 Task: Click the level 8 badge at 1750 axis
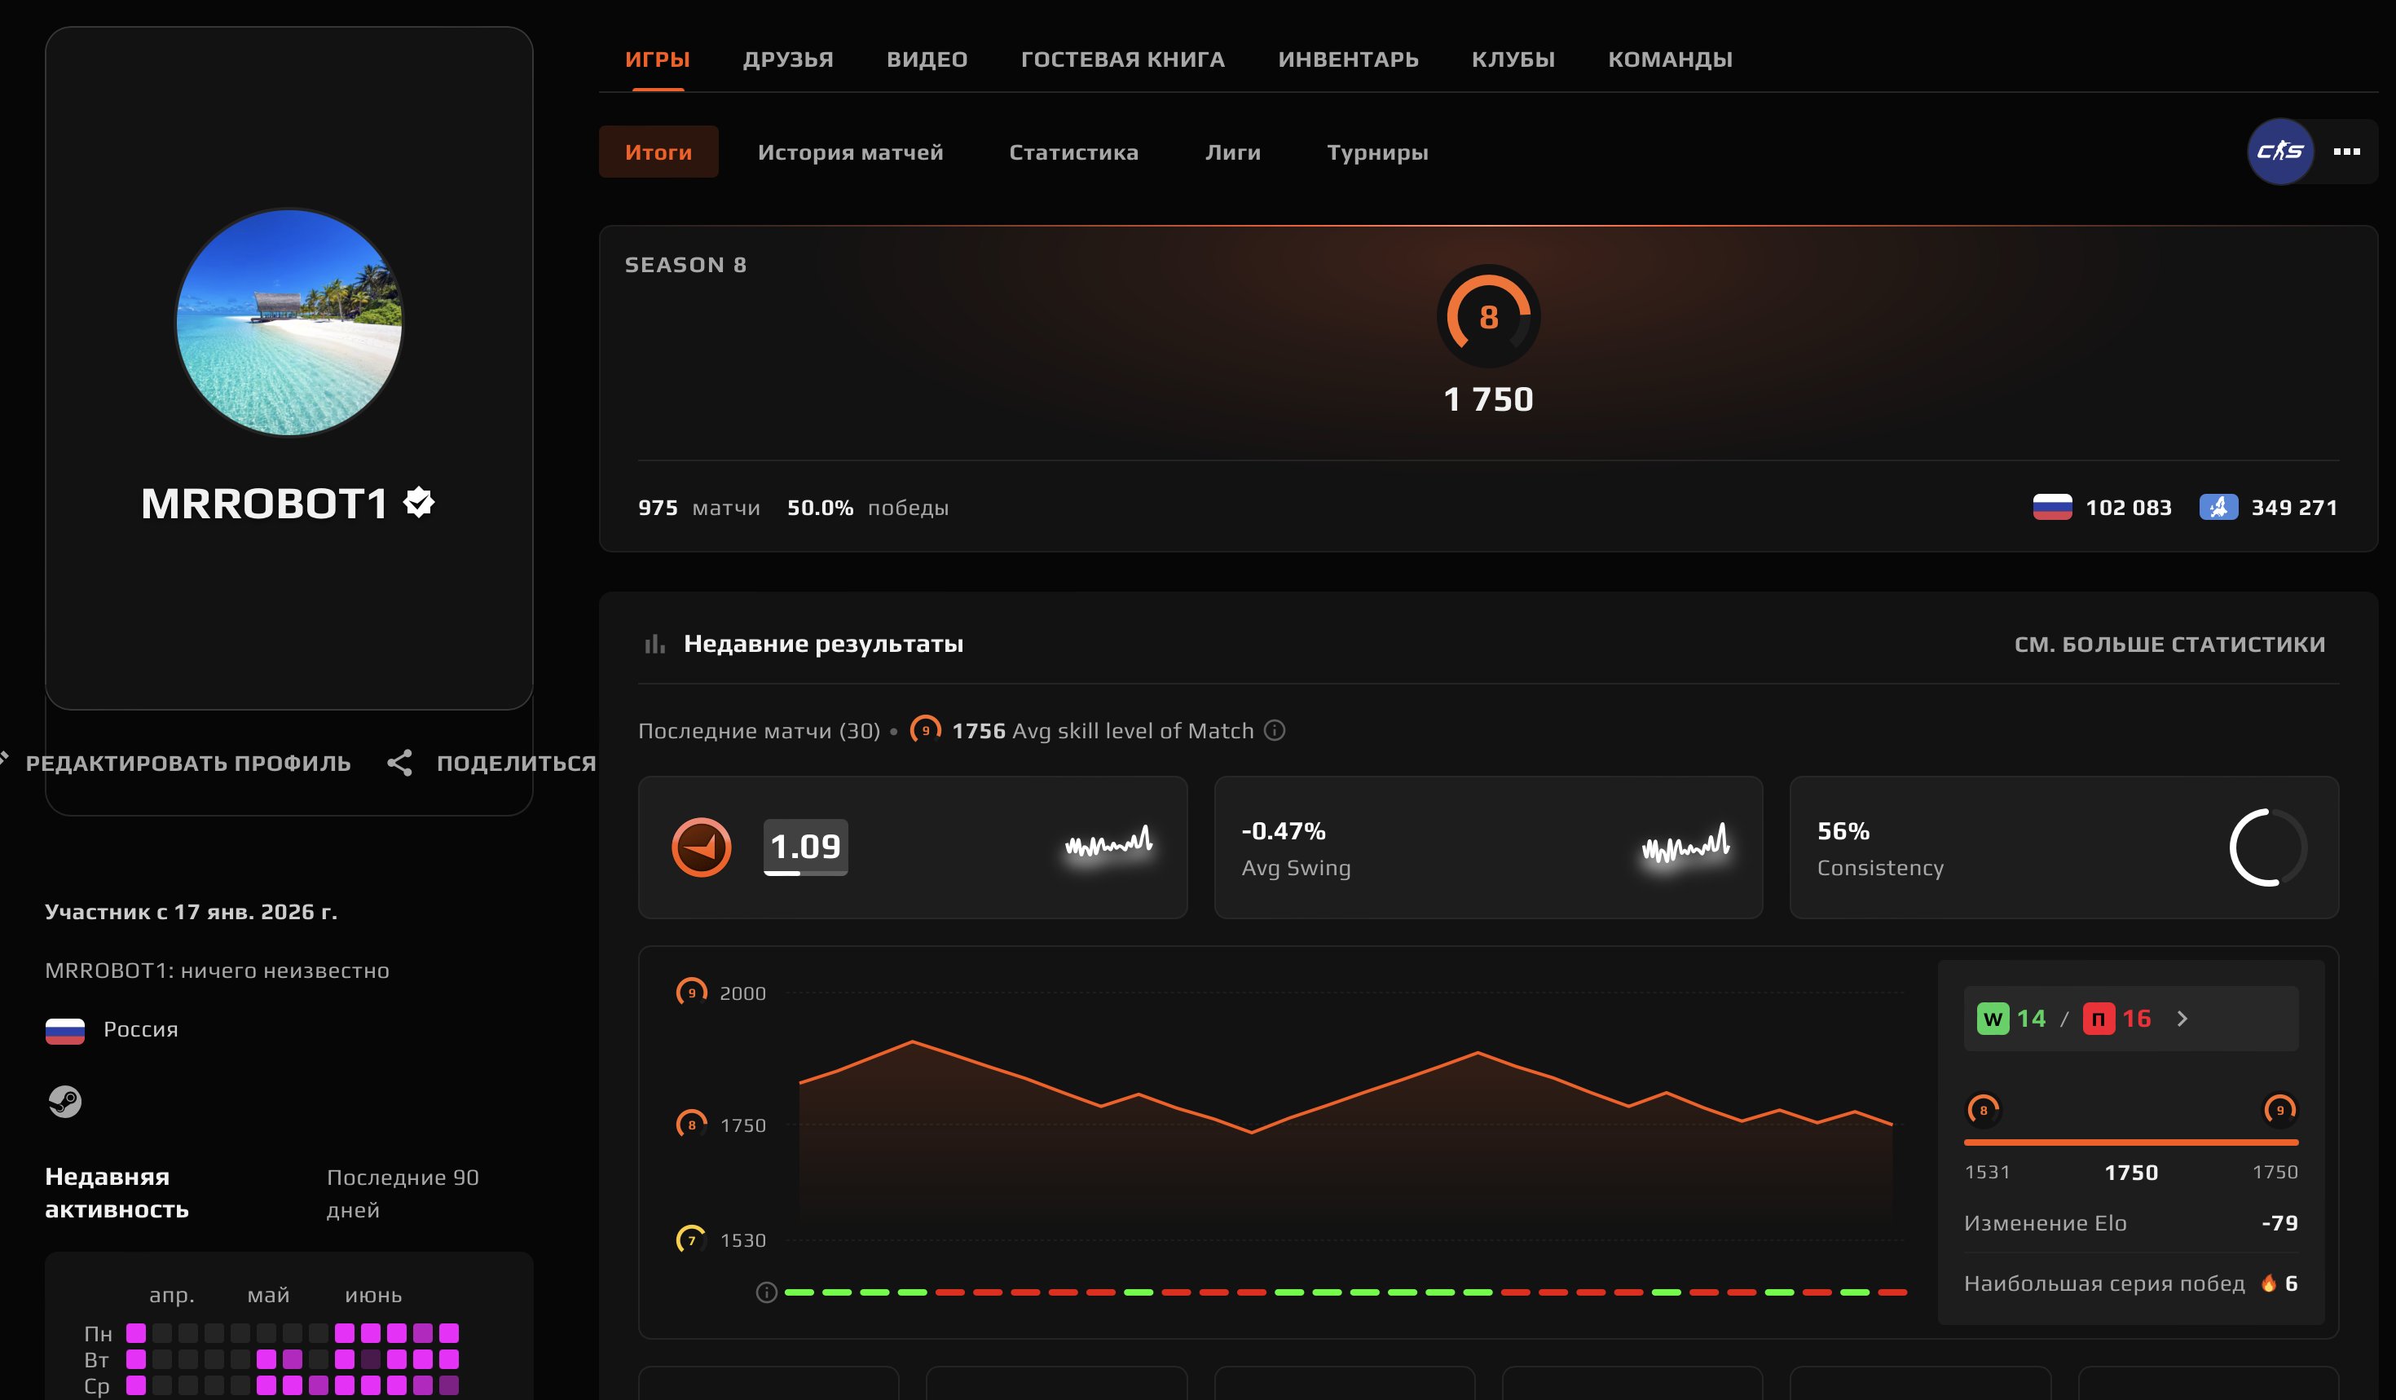(691, 1125)
